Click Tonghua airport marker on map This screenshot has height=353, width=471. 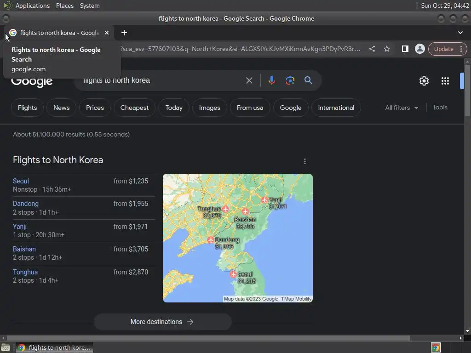(x=225, y=209)
